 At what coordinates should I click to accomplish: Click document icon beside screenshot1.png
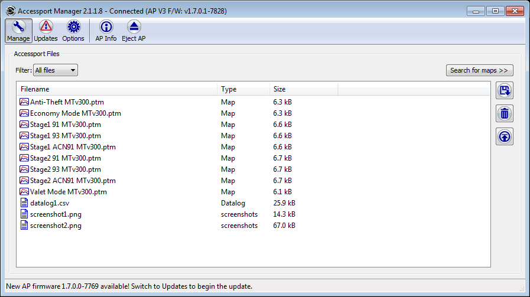pyautogui.click(x=24, y=214)
